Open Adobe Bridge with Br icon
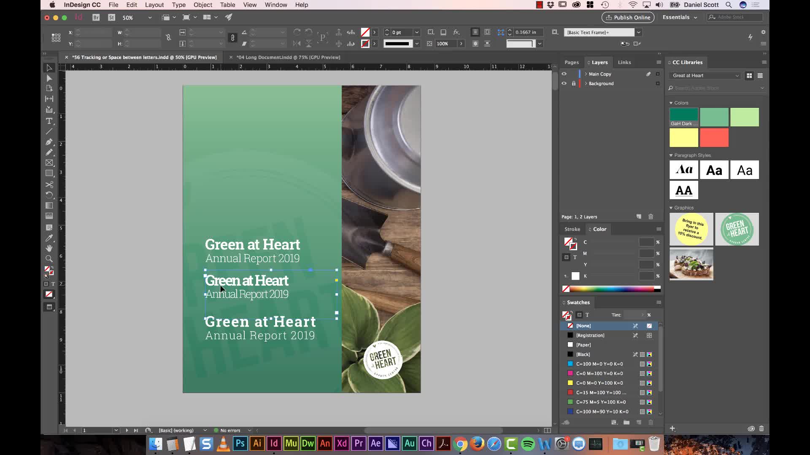Screen dimensions: 810x455 tap(96, 17)
